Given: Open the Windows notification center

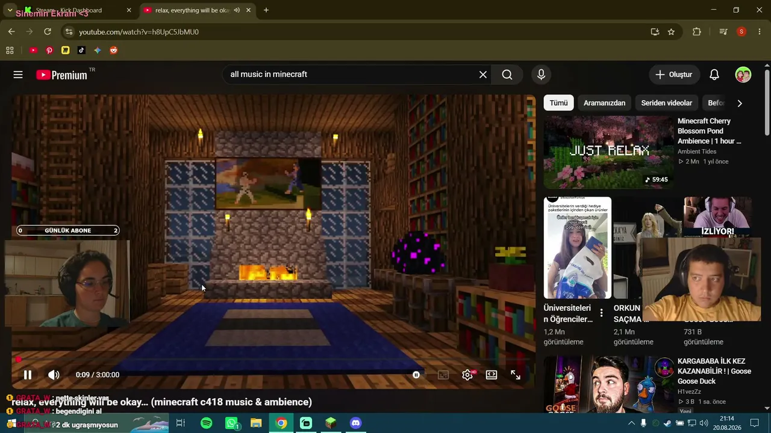Looking at the screenshot, I should (755, 423).
